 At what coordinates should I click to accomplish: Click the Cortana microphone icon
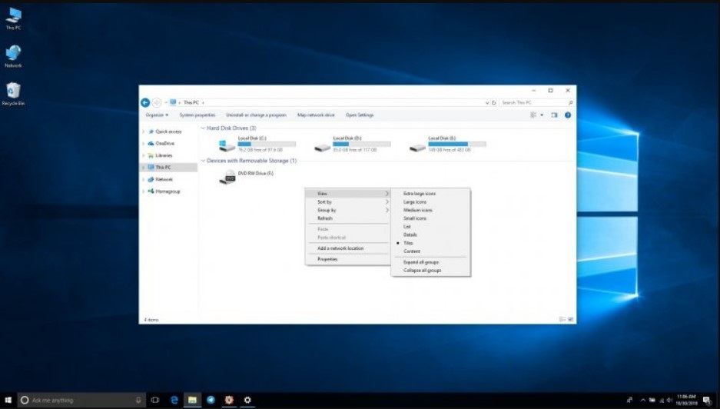(138, 400)
